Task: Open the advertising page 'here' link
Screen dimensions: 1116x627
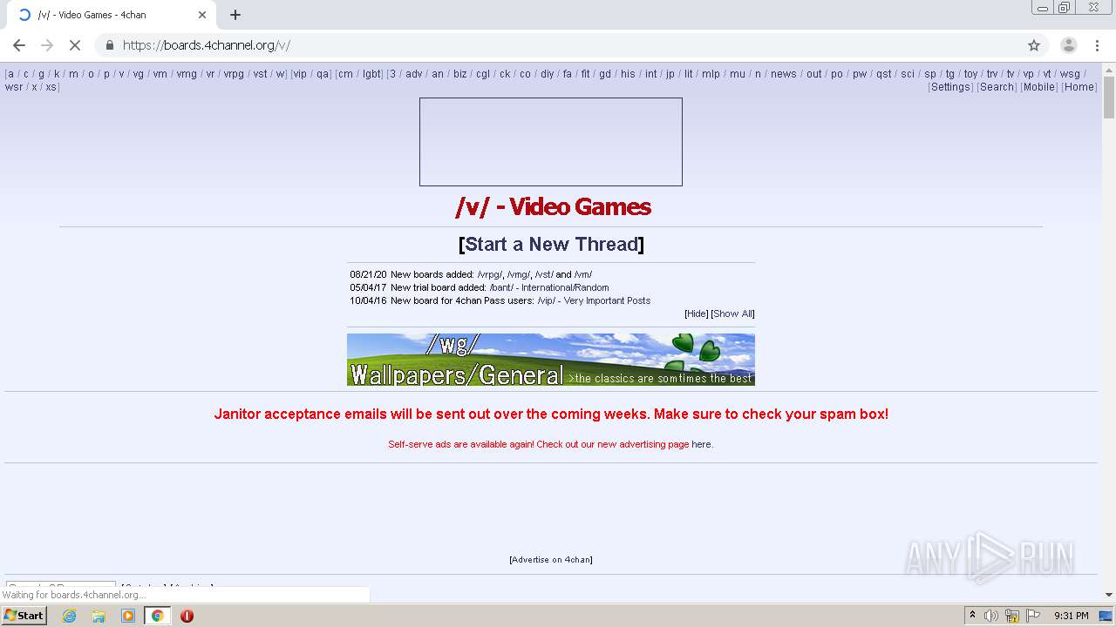Action: point(701,444)
